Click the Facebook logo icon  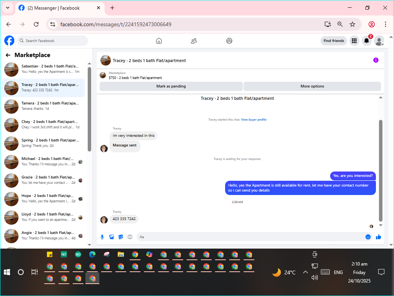pyautogui.click(x=9, y=40)
